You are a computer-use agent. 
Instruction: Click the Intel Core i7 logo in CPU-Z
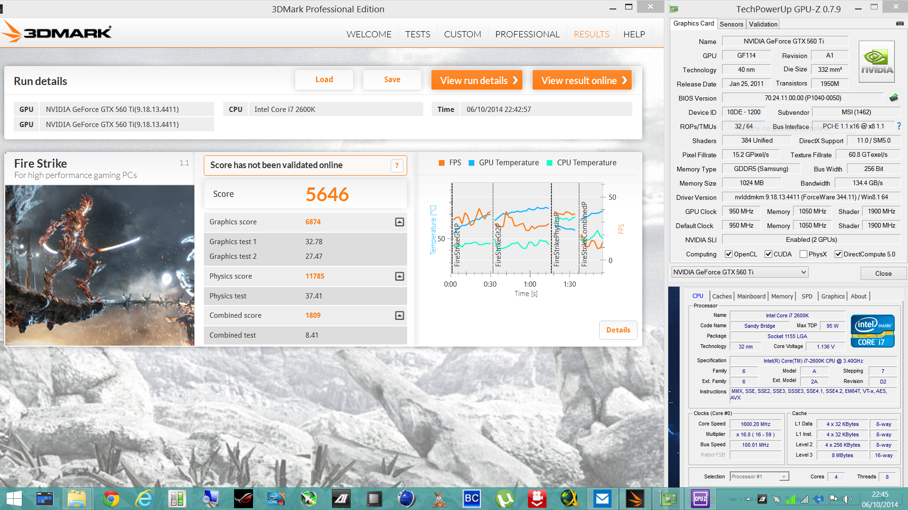(873, 331)
